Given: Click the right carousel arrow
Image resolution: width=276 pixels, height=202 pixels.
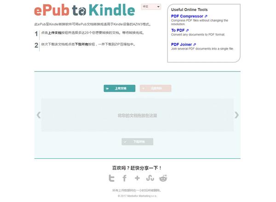Looking at the screenshot, I should (x=236, y=115).
